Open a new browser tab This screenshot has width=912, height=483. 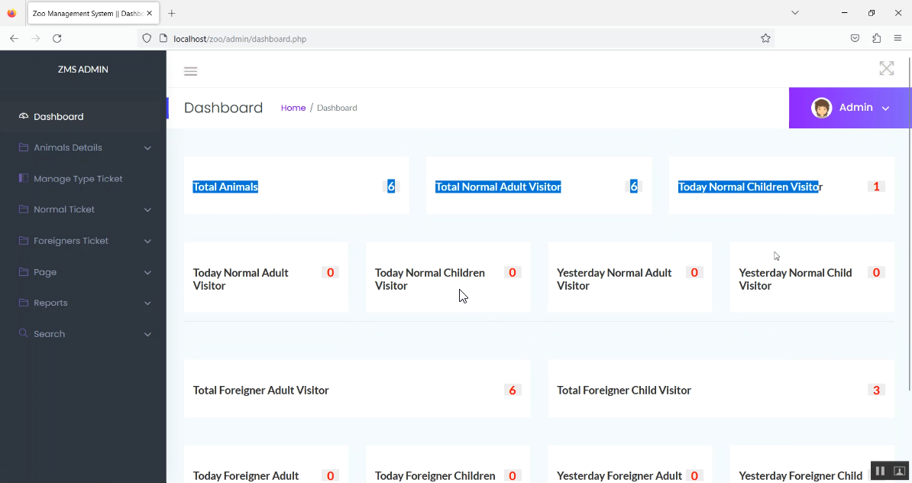[172, 13]
